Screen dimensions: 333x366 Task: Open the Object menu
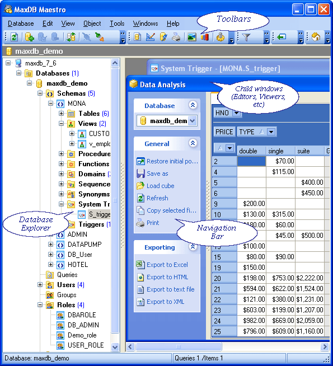92,24
